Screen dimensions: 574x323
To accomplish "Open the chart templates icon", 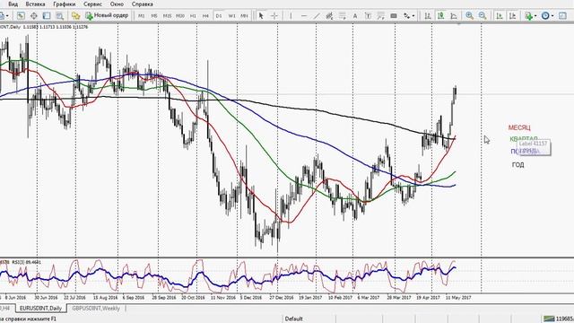I will pos(563,16).
